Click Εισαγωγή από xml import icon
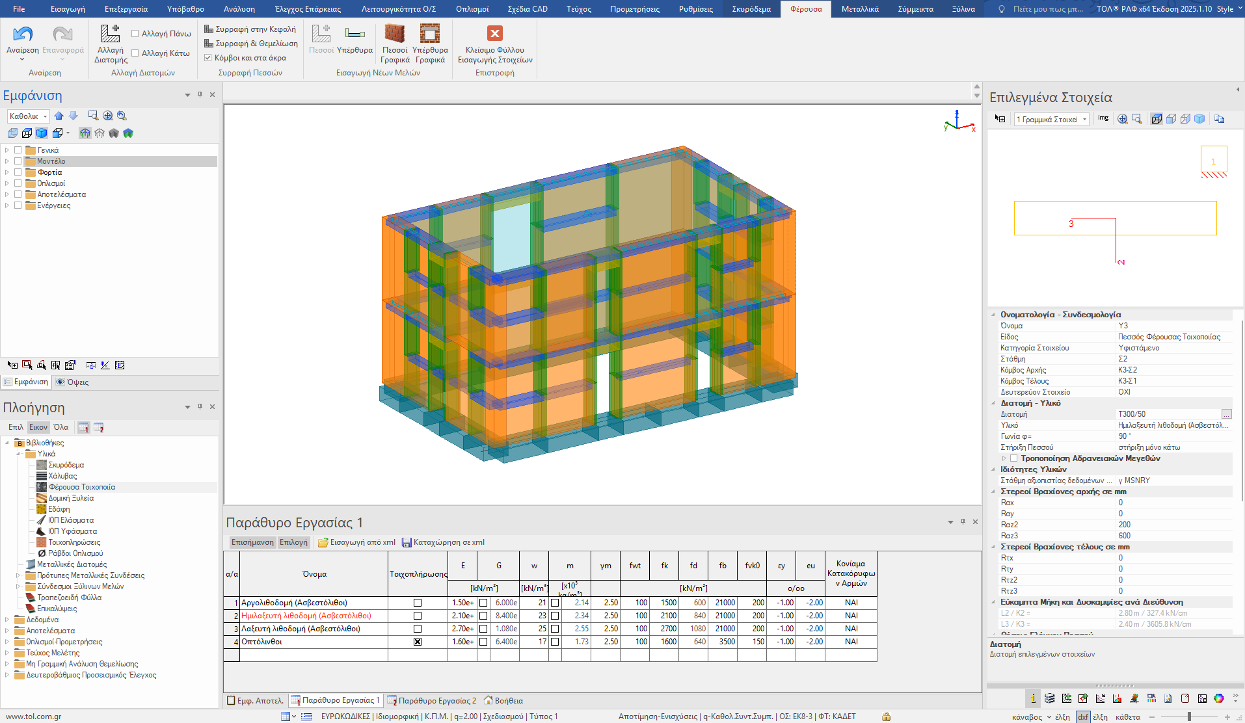 (x=323, y=542)
